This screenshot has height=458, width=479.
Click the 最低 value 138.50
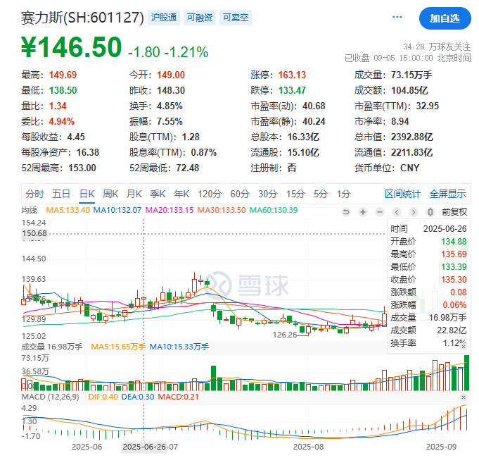[63, 91]
